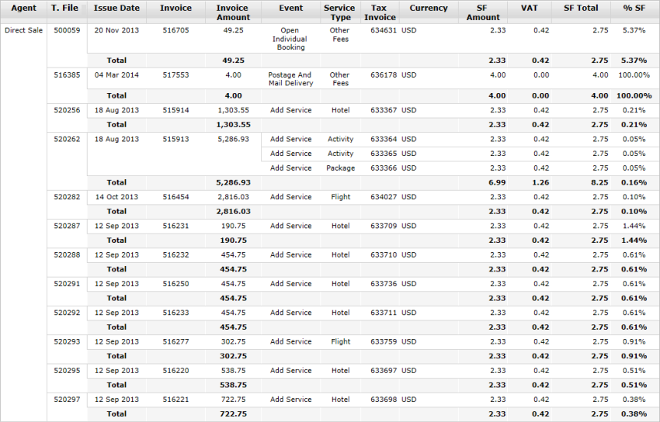The height and width of the screenshot is (422, 660).
Task: Click travel file 520262
Action: click(x=67, y=139)
